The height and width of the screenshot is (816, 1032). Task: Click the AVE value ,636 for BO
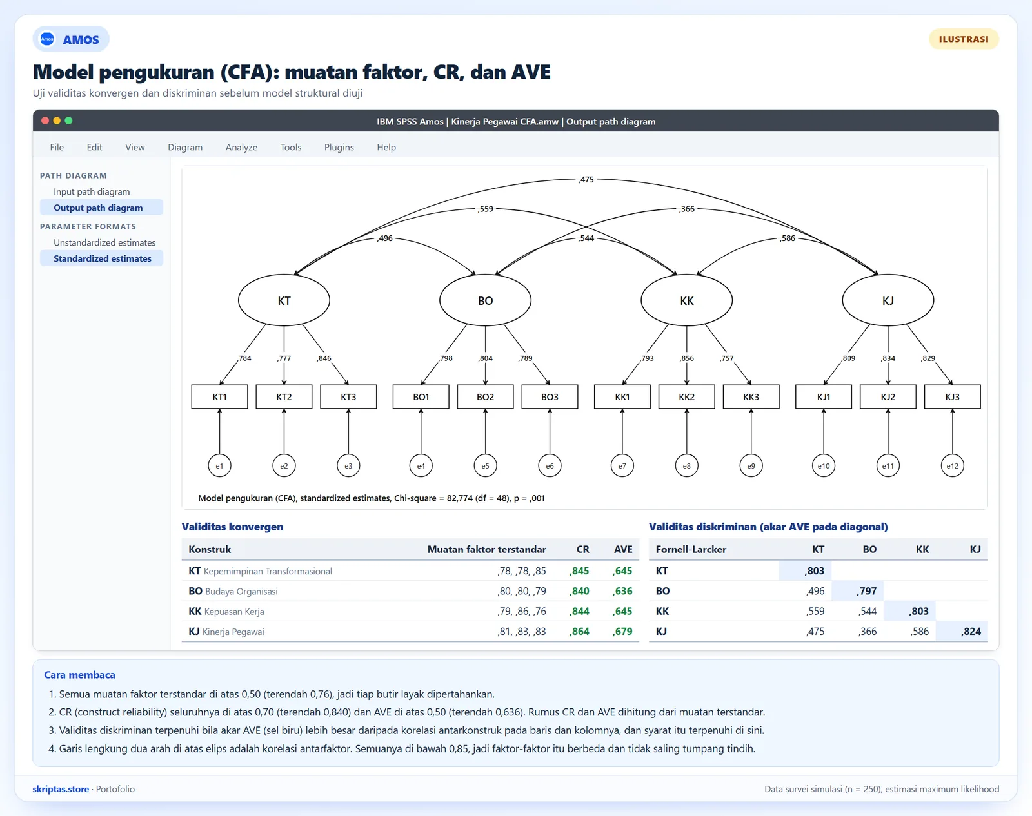click(622, 591)
